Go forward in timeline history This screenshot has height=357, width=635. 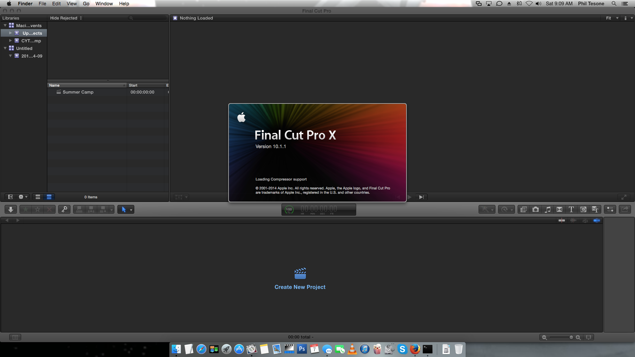(x=18, y=220)
